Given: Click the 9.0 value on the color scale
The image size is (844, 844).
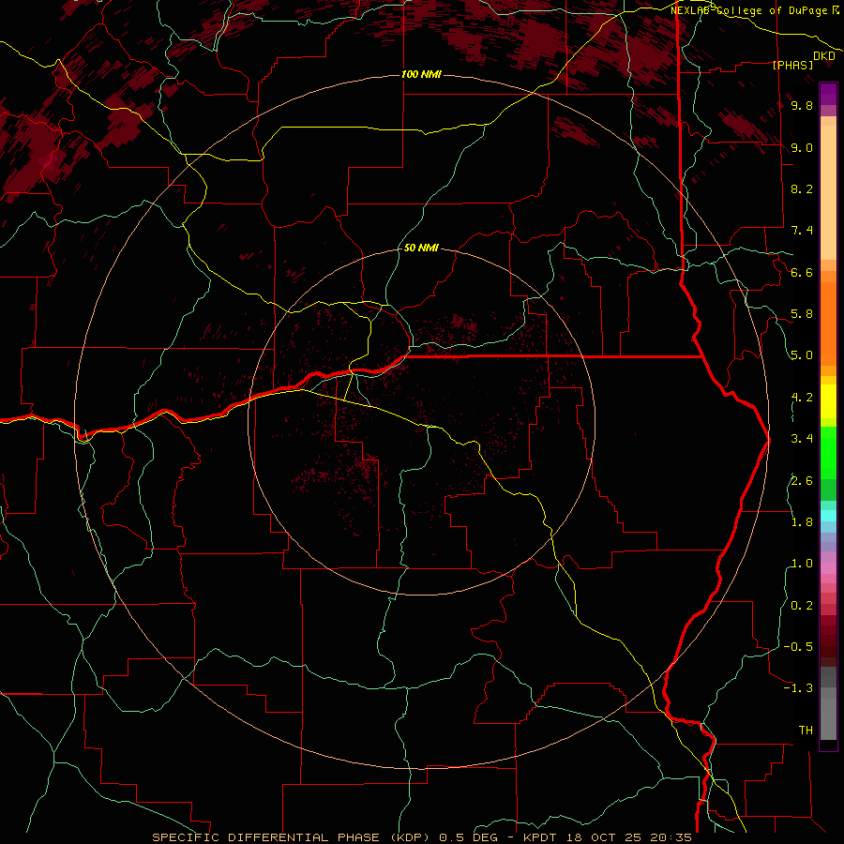Looking at the screenshot, I should pyautogui.click(x=802, y=147).
